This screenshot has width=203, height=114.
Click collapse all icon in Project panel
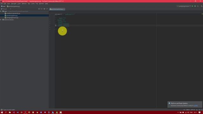coord(42,9)
